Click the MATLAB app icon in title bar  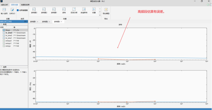click(2, 1)
